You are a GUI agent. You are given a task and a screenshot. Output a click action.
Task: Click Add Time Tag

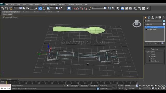tap(104, 89)
